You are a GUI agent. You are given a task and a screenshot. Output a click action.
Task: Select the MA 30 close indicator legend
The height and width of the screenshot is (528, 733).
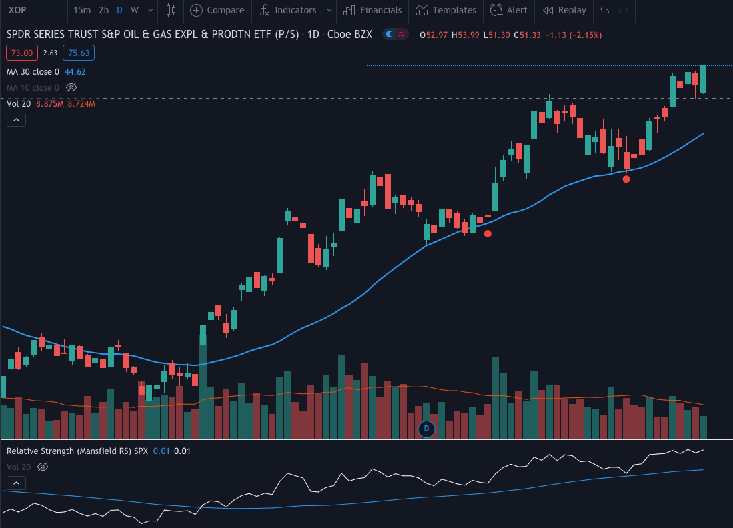coord(33,71)
